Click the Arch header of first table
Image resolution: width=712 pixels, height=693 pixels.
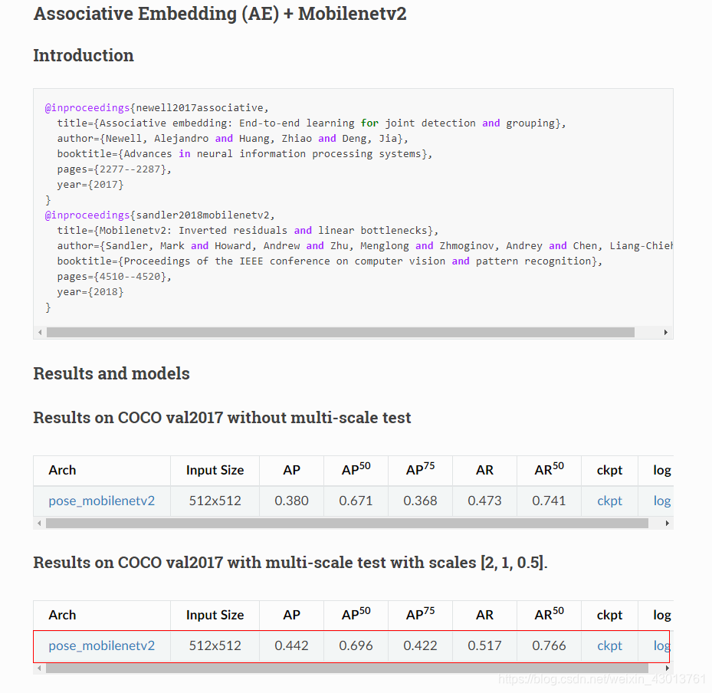(x=62, y=470)
